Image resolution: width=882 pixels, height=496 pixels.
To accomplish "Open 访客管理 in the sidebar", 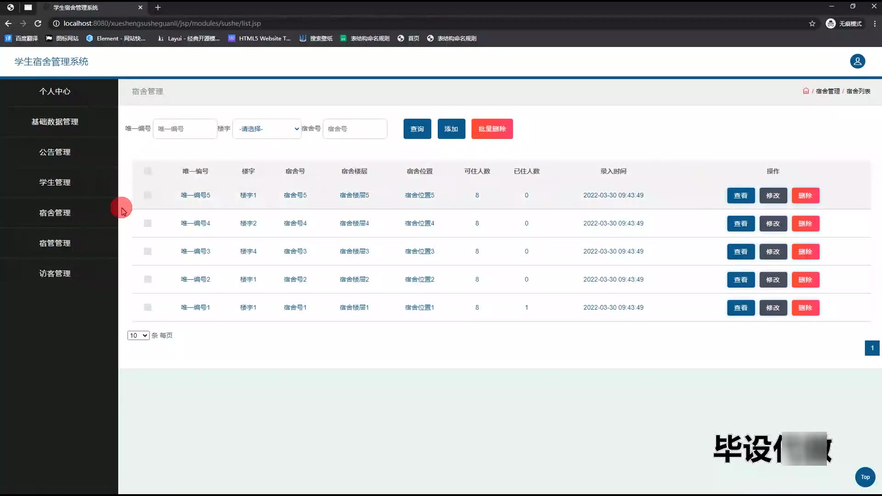I will pos(55,273).
